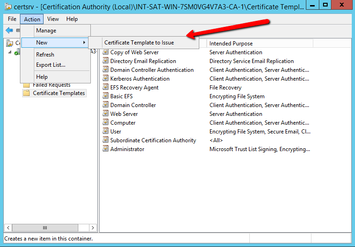Click the Administrator template icon
Image resolution: width=355 pixels, height=247 pixels.
[x=105, y=149]
